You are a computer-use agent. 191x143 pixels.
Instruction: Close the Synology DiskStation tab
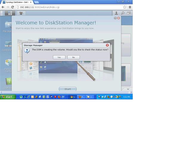point(31,2)
